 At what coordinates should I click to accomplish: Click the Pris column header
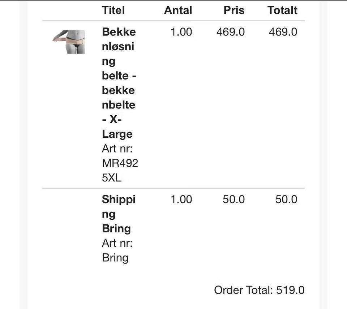coord(234,10)
